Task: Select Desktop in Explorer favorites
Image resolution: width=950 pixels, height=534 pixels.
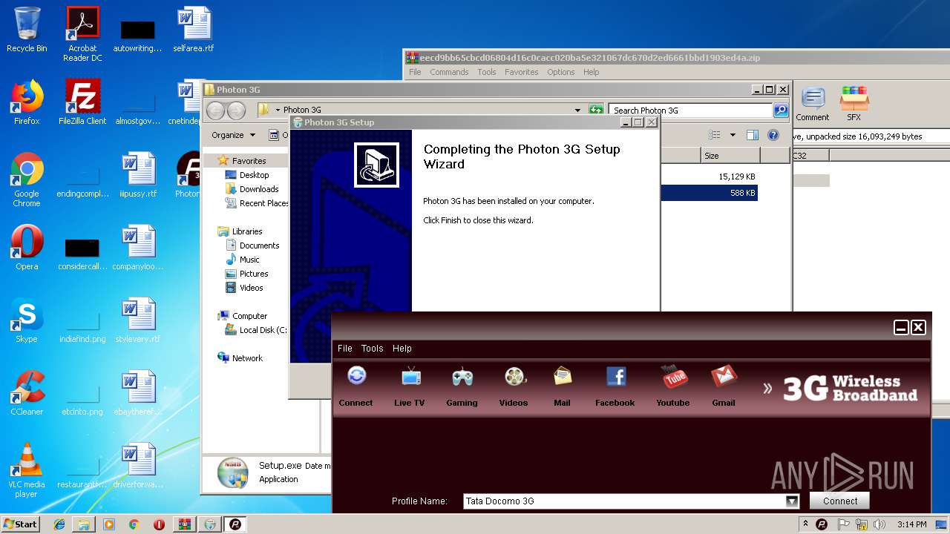Action: tap(254, 175)
